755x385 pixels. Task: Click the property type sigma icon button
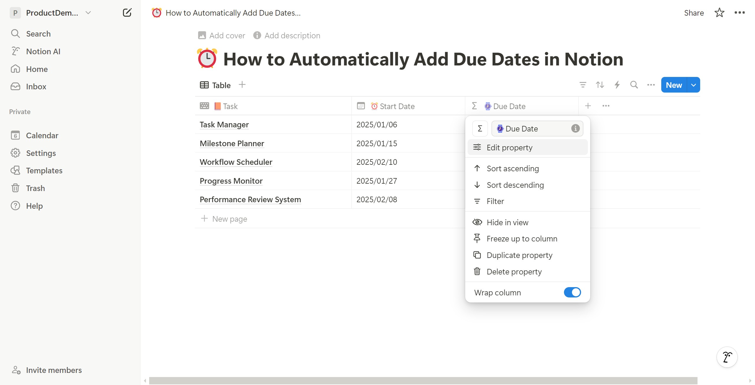coord(480,129)
